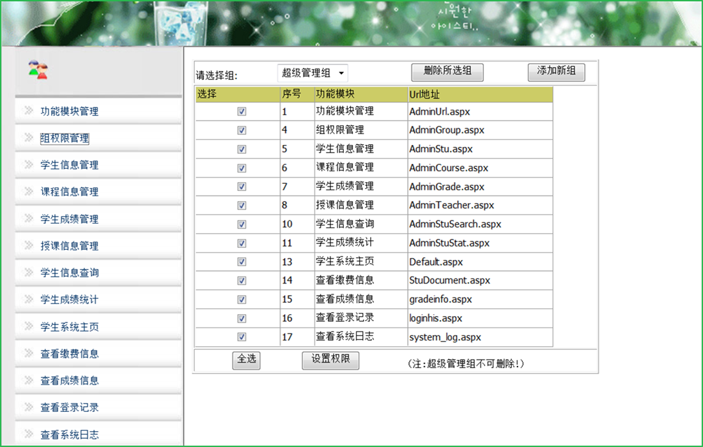This screenshot has height=447, width=703.
Task: Click the chevron icon beside 学生成绩统计
Action: point(29,299)
